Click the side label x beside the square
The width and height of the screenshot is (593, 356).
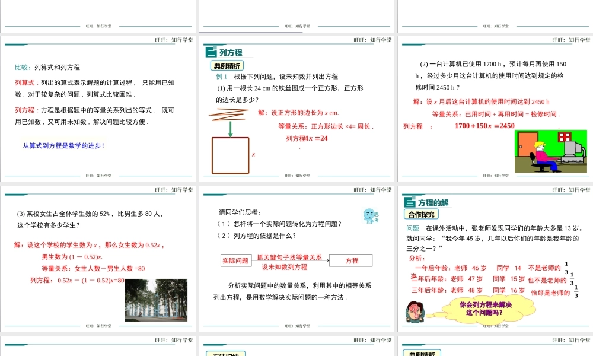[253, 154]
